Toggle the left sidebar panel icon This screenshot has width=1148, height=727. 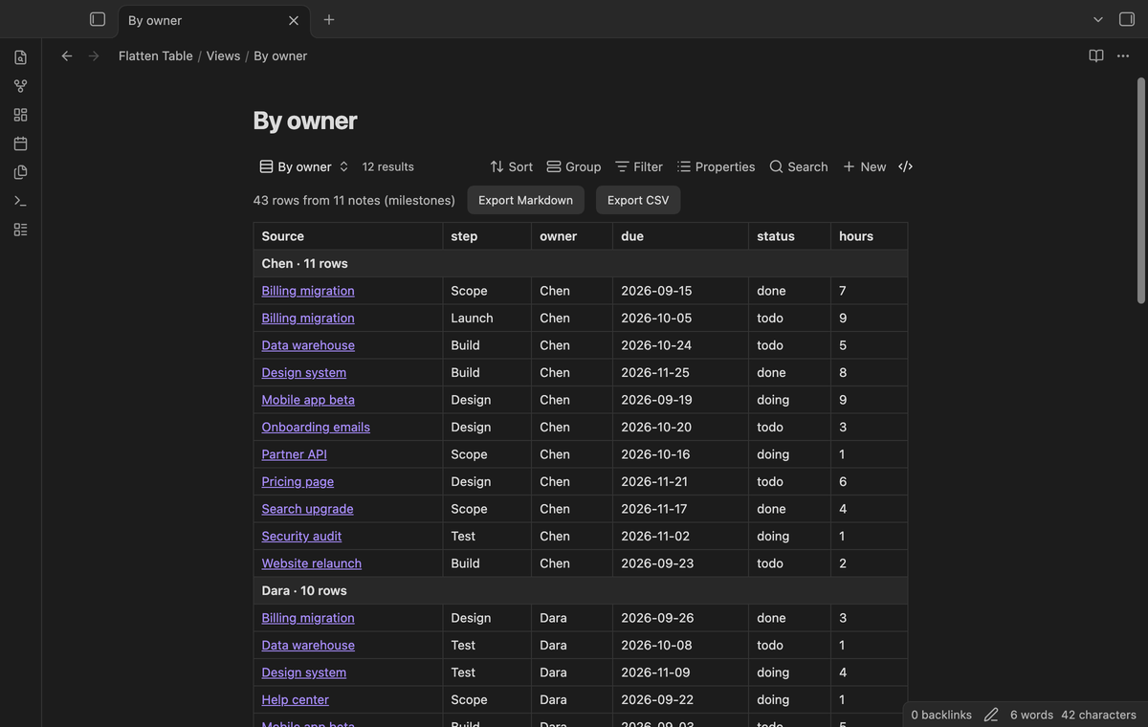97,19
